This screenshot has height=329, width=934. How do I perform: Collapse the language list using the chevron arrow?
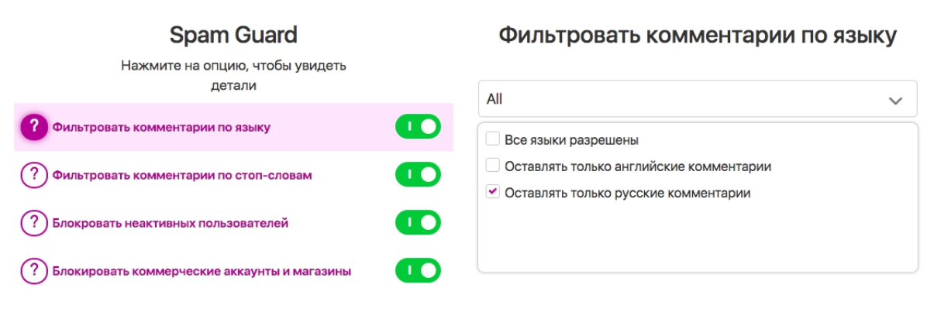click(895, 100)
